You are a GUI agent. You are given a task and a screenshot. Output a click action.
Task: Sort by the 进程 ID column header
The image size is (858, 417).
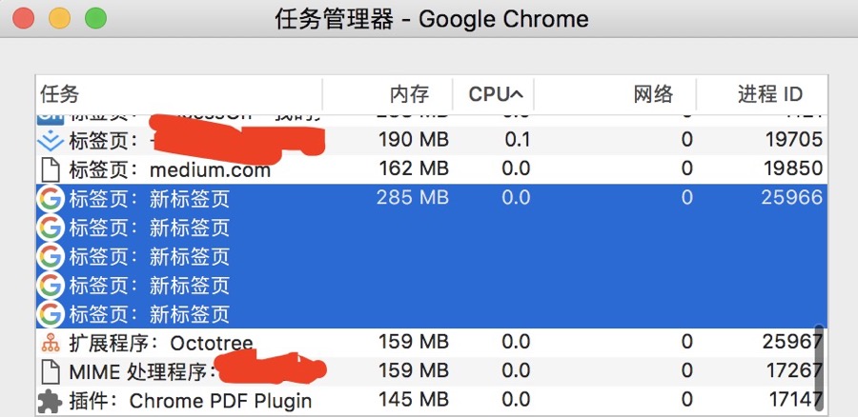(769, 94)
